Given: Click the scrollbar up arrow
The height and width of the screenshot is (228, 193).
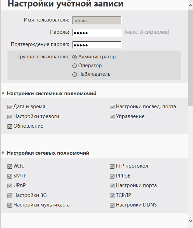Looking at the screenshot, I should coord(191,5).
